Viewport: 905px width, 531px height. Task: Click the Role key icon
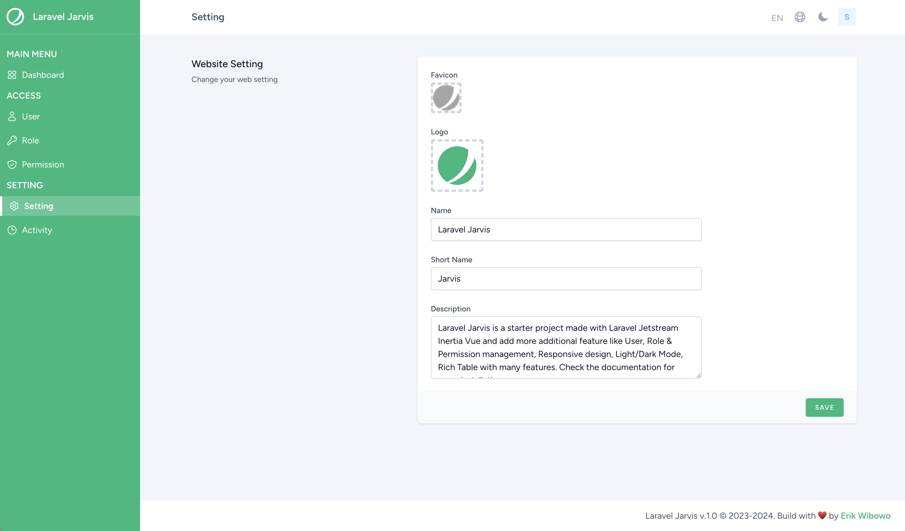pyautogui.click(x=12, y=141)
